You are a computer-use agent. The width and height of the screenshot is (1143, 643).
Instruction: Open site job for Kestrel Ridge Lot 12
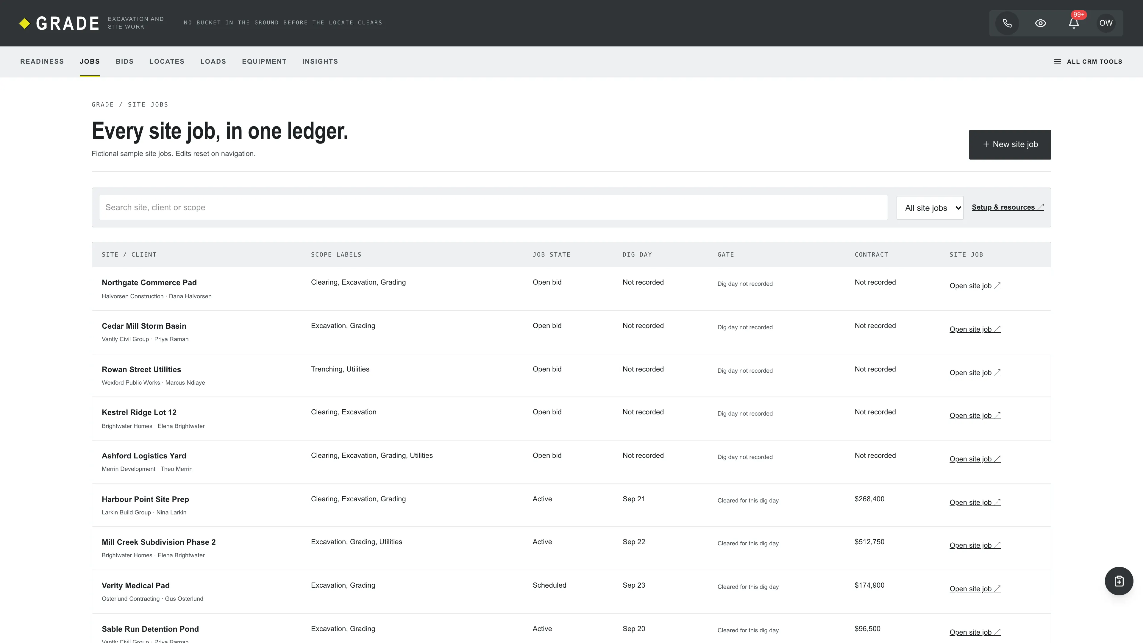(975, 416)
